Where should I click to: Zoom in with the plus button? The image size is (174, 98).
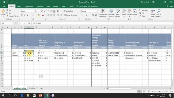167,91
